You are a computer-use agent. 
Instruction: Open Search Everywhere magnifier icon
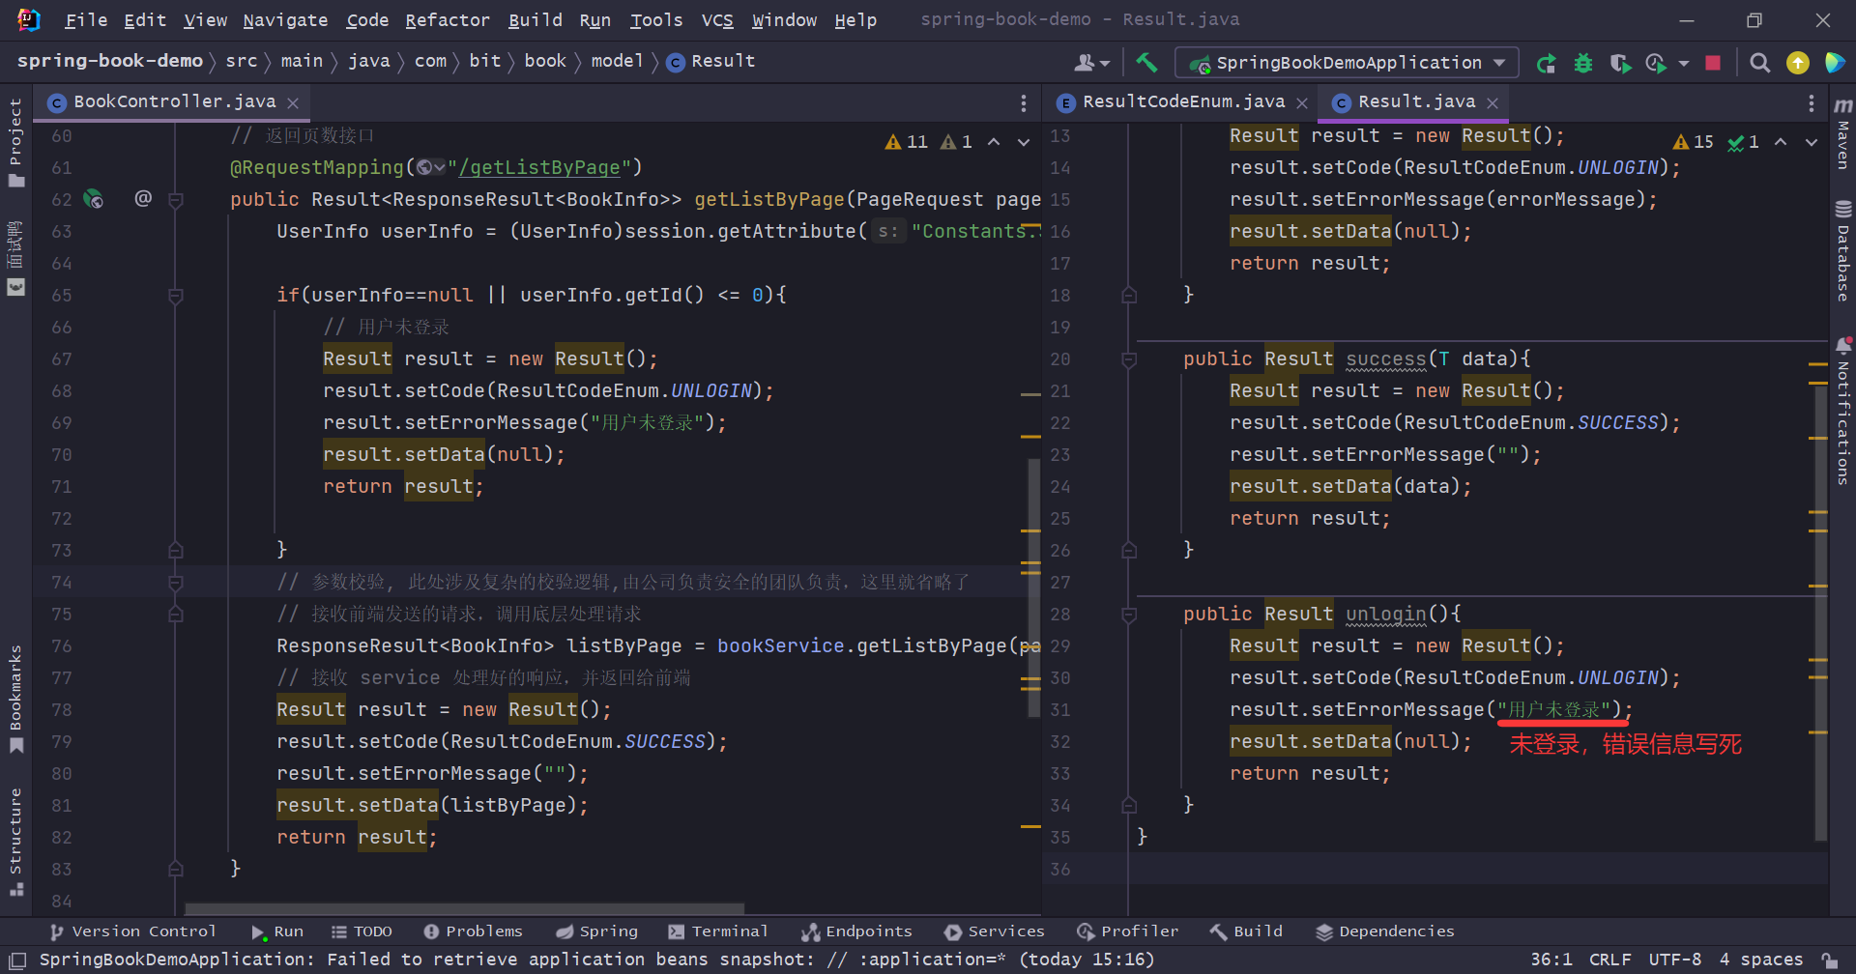[x=1760, y=63]
